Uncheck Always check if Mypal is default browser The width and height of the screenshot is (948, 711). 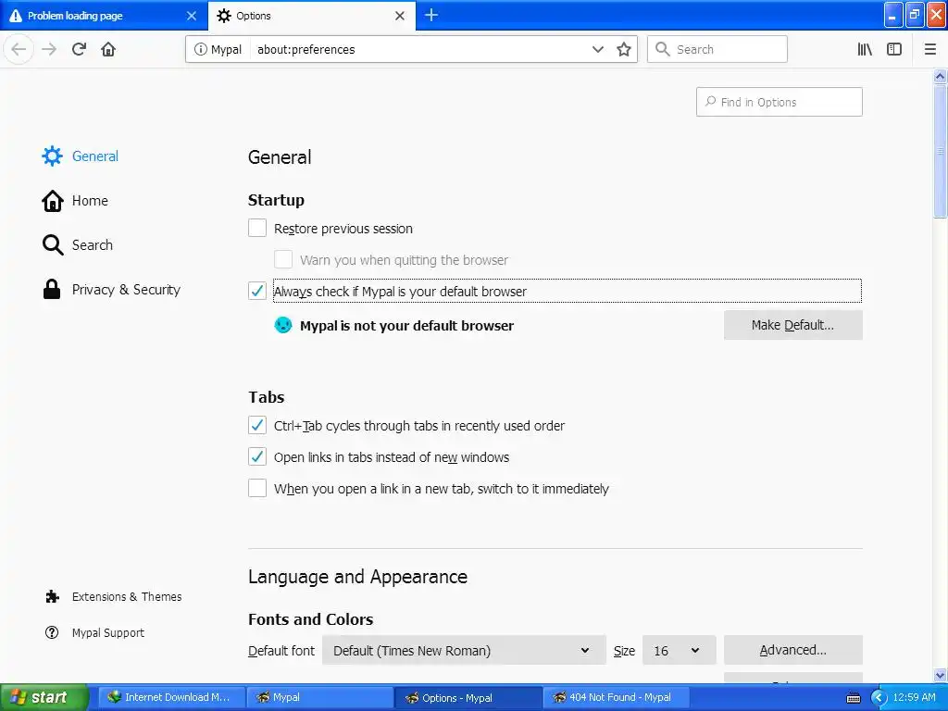[x=257, y=291]
